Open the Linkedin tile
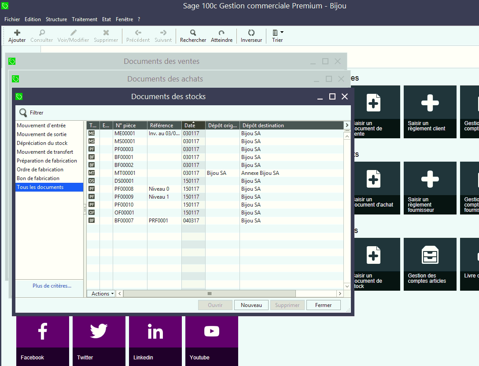 tap(155, 341)
